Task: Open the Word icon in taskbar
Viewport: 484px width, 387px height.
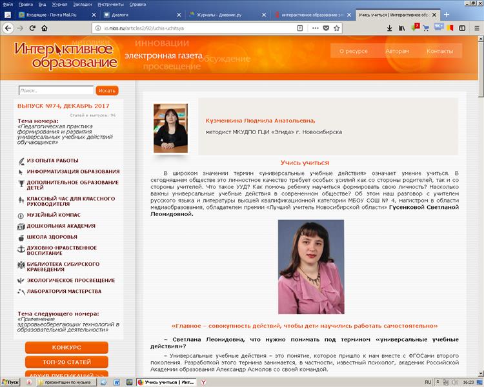Action: pyautogui.click(x=116, y=382)
